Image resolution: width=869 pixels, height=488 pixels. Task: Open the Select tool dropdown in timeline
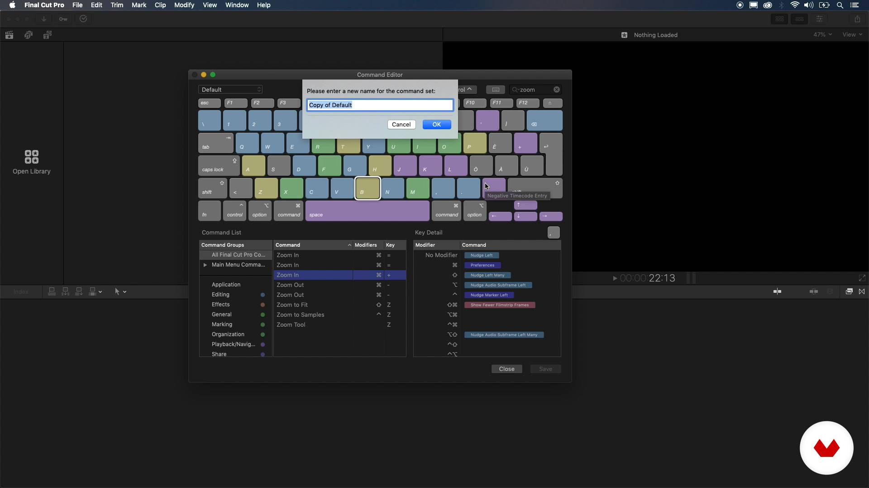[120, 292]
